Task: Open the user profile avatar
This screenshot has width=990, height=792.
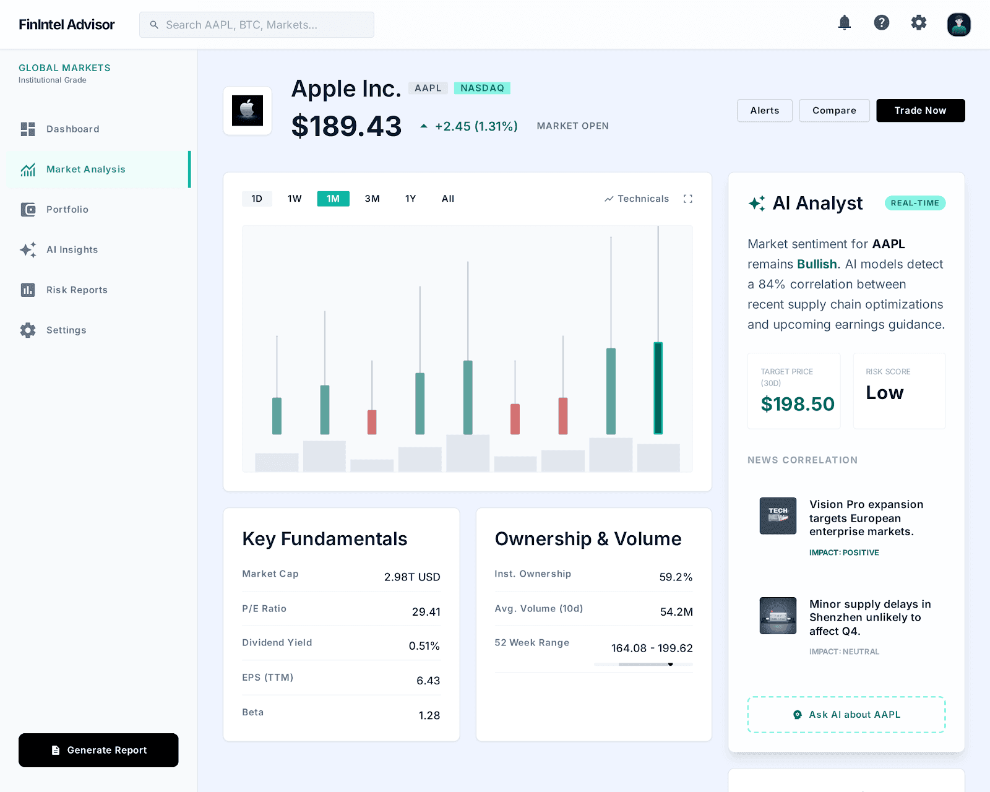Action: coord(959,25)
